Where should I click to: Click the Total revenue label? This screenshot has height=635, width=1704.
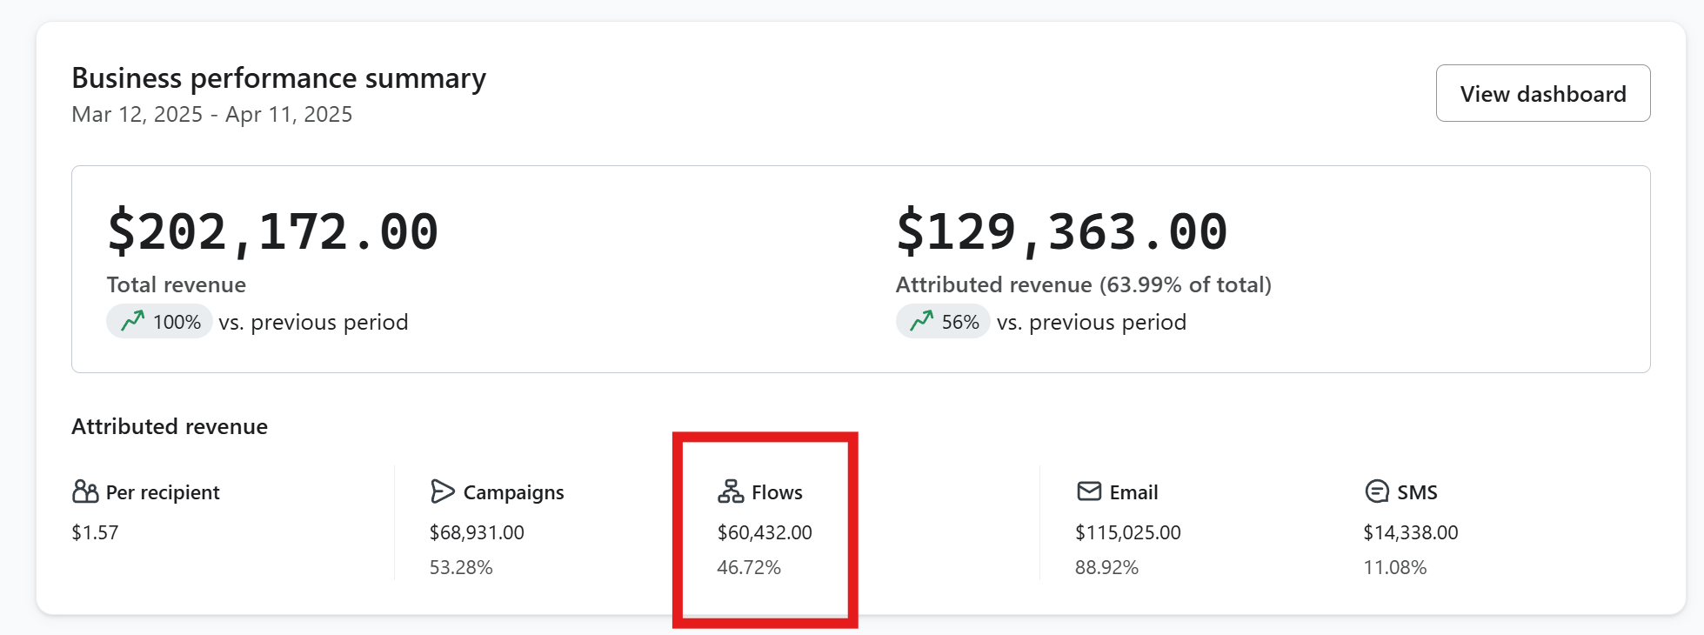[x=177, y=284]
